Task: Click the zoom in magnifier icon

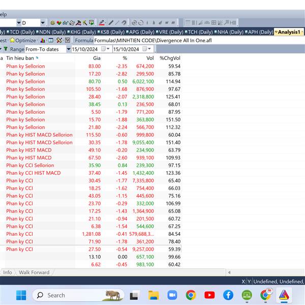Action: tap(134, 23)
